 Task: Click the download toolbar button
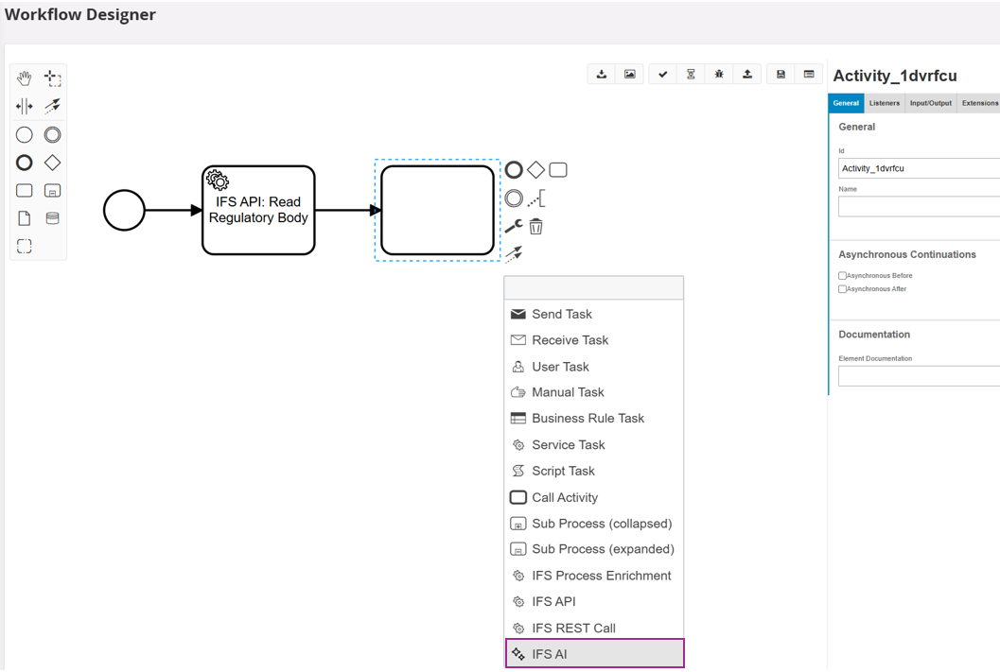pos(602,75)
